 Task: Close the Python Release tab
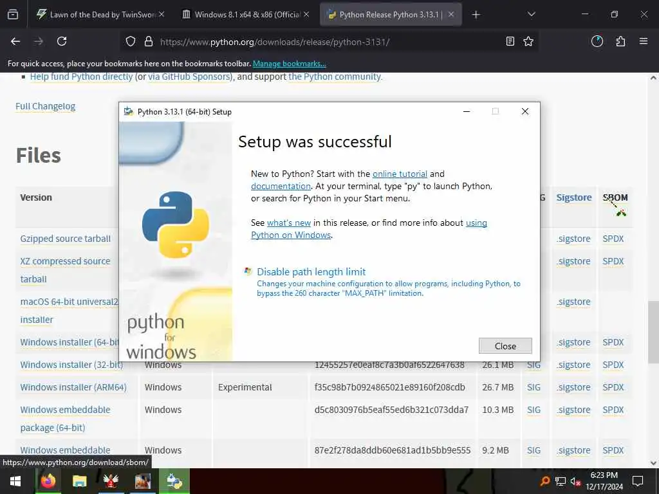click(x=451, y=14)
